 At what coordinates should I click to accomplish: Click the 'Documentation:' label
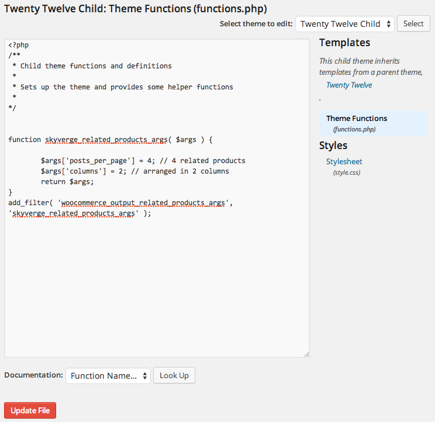click(33, 375)
